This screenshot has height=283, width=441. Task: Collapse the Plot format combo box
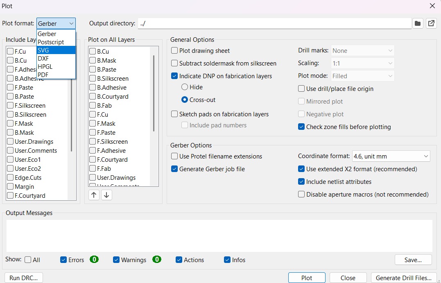[56, 23]
